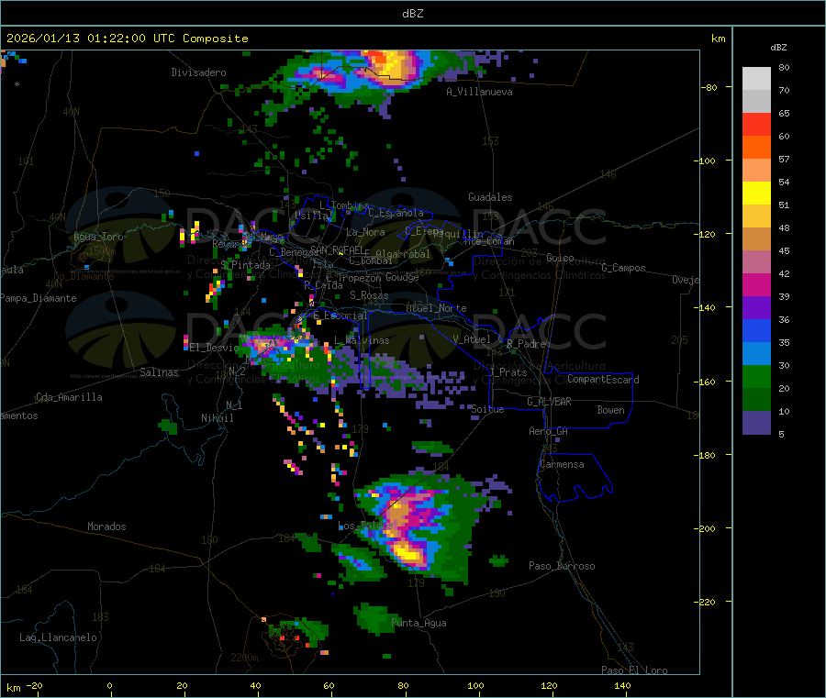
Task: Click the blue 35 dBZ legend swatch
Action: pyautogui.click(x=756, y=330)
